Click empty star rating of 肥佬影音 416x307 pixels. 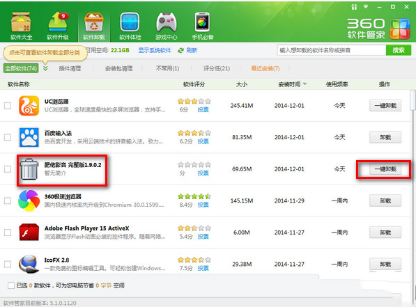[x=194, y=164]
